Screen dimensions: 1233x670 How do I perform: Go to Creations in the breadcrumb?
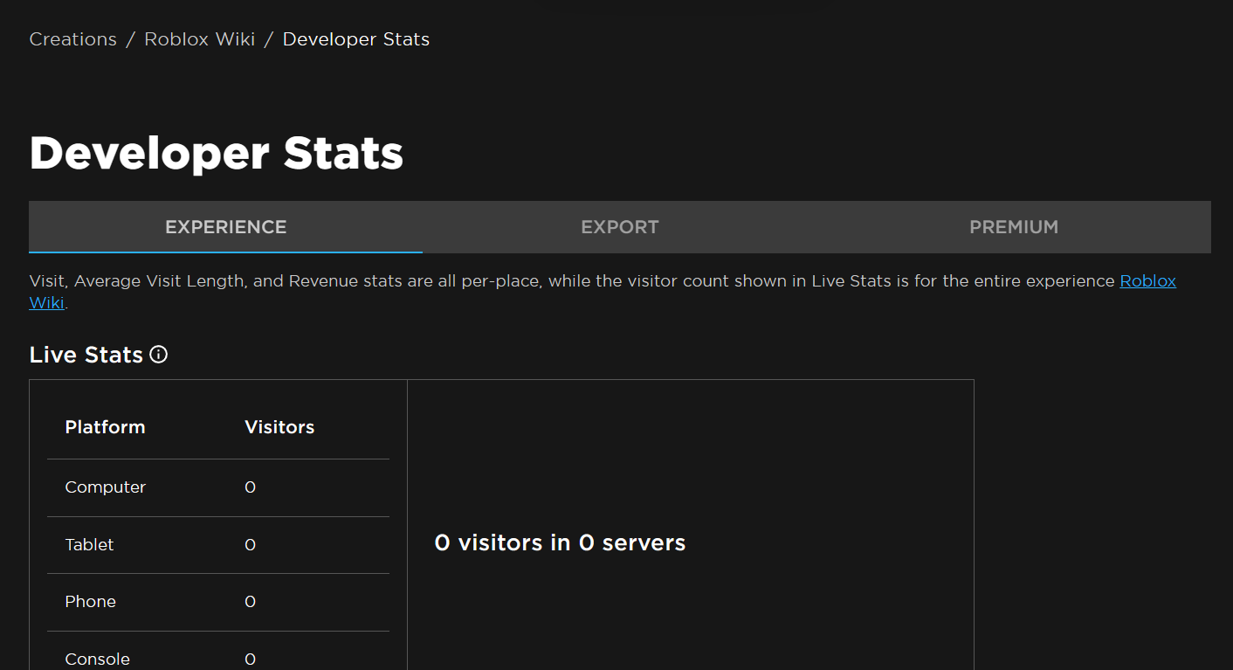(x=73, y=39)
